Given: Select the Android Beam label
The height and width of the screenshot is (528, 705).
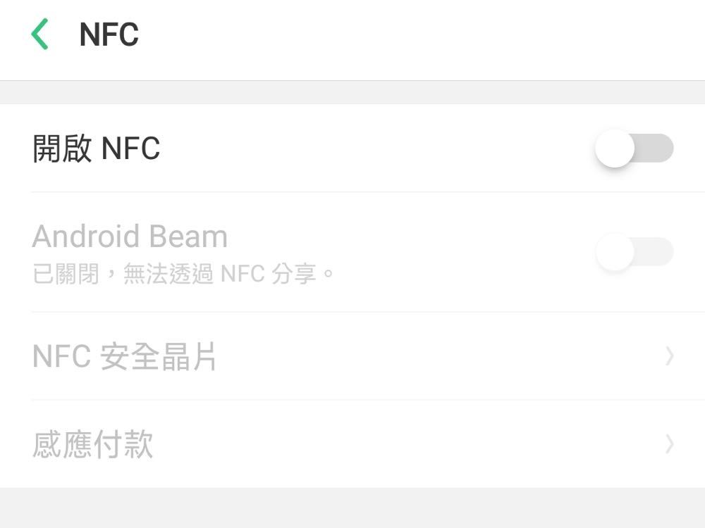Looking at the screenshot, I should point(130,237).
